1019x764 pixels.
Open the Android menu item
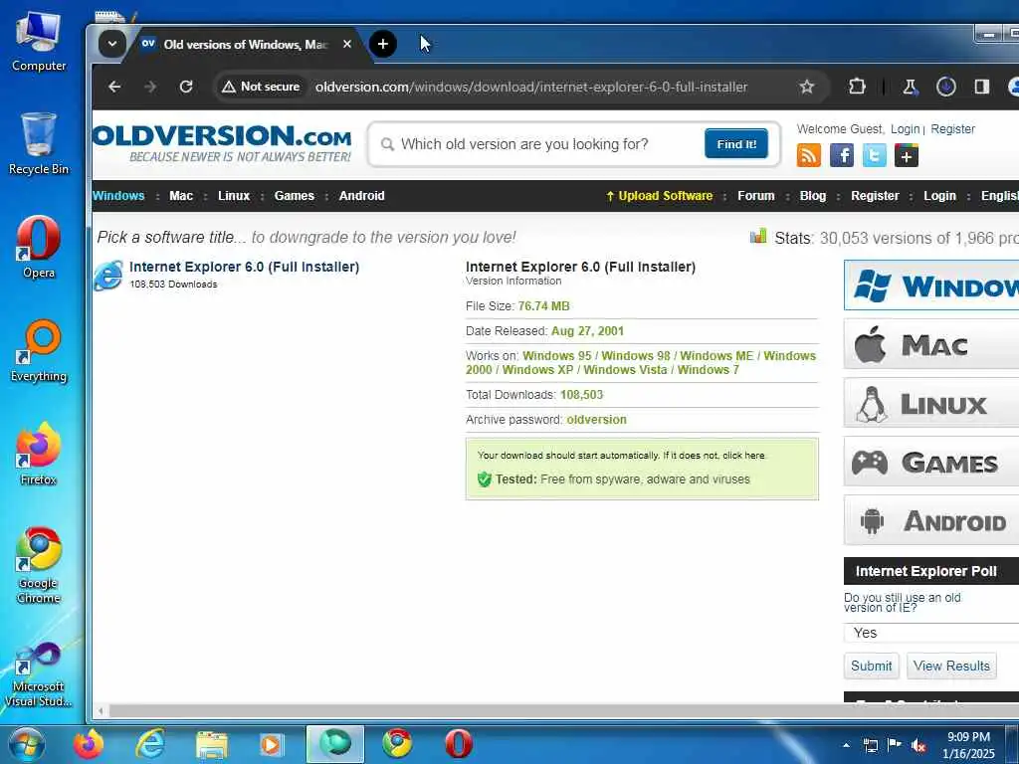[x=361, y=196]
